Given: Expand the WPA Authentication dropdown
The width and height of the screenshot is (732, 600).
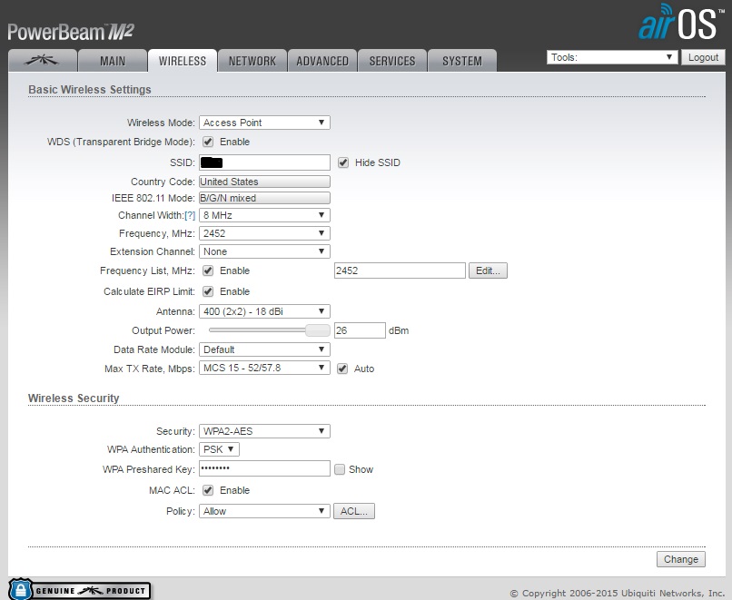Looking at the screenshot, I should point(219,449).
